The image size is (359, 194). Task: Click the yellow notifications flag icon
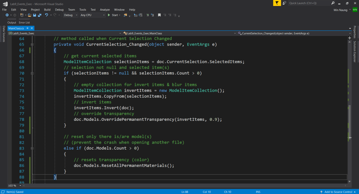277,3
